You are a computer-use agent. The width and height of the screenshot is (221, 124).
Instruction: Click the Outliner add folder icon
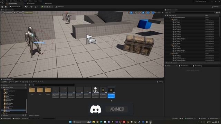click(x=217, y=13)
